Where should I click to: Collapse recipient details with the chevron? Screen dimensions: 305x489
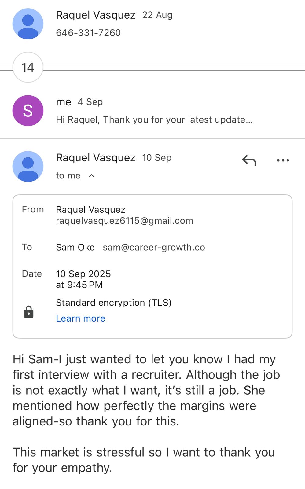click(91, 176)
